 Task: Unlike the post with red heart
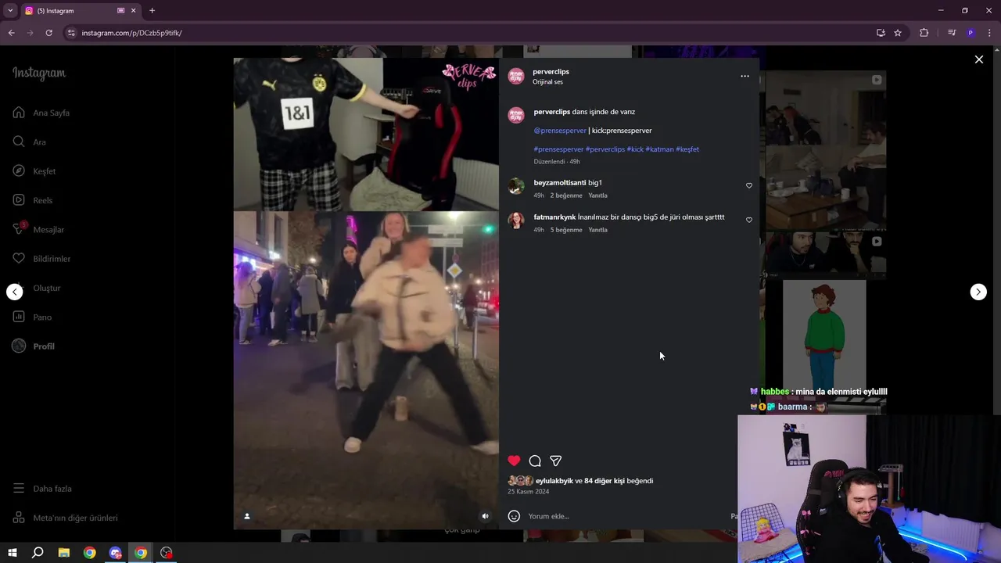pos(514,461)
